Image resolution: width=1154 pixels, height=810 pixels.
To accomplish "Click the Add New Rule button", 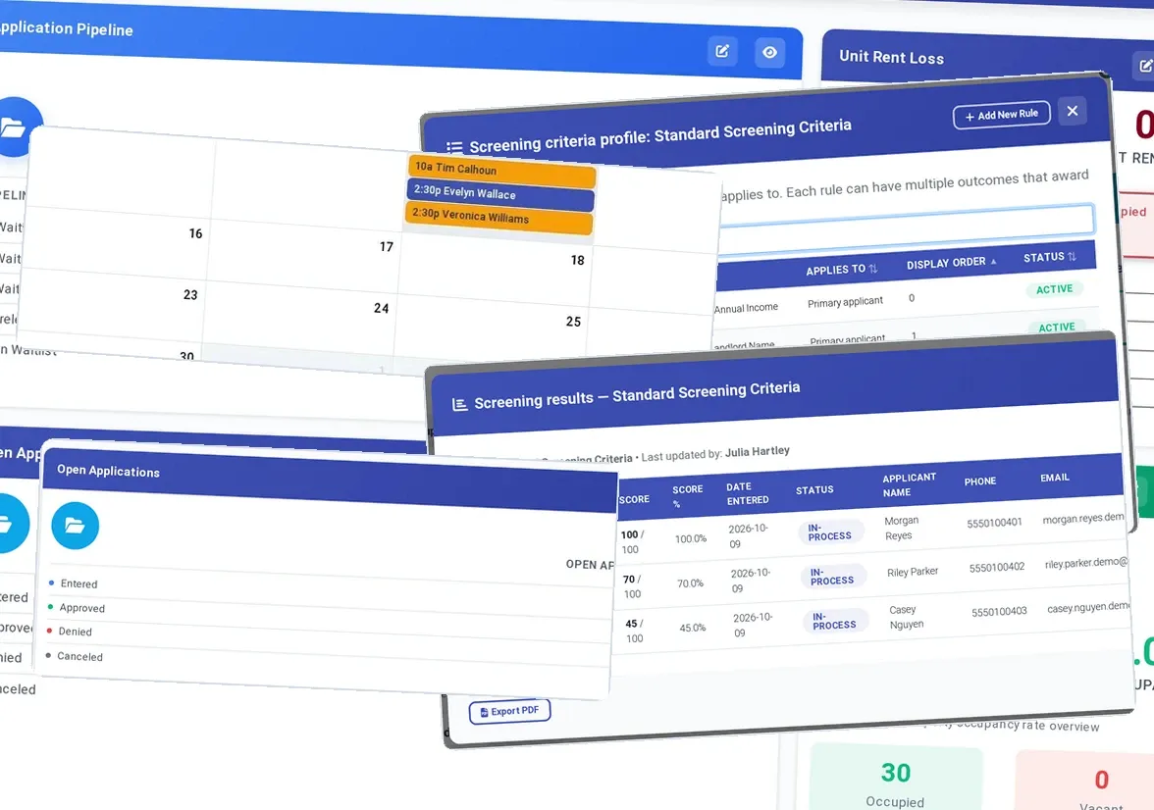I will (x=1001, y=115).
